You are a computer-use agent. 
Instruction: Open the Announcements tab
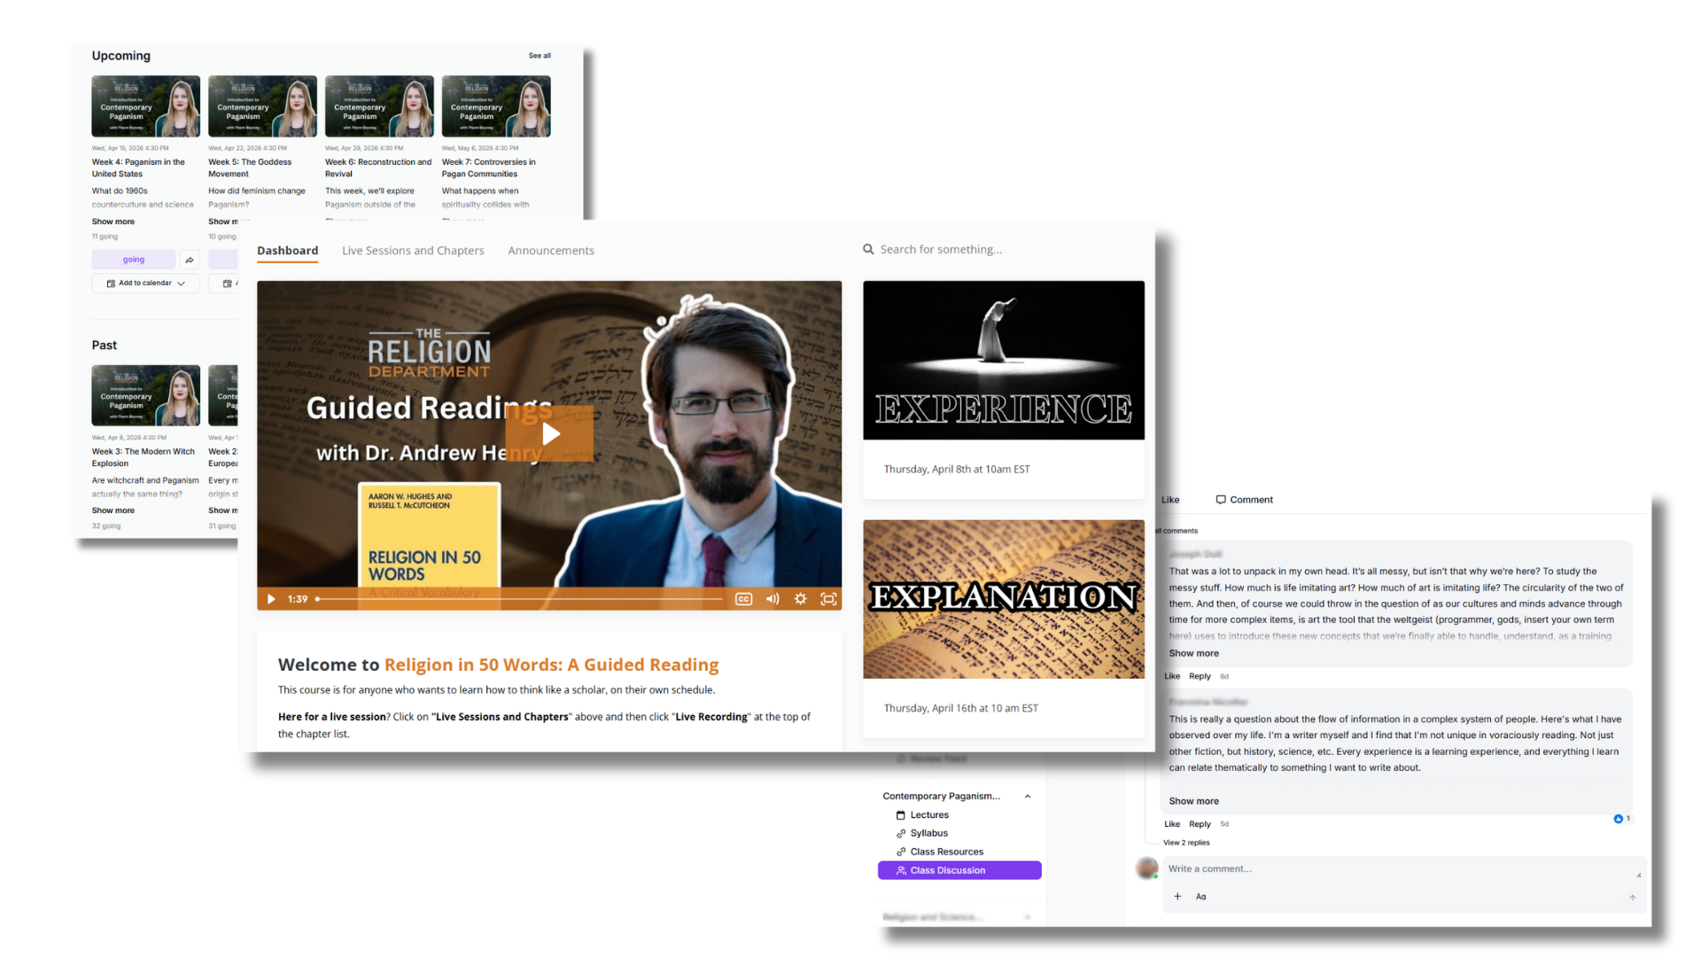[x=551, y=251]
